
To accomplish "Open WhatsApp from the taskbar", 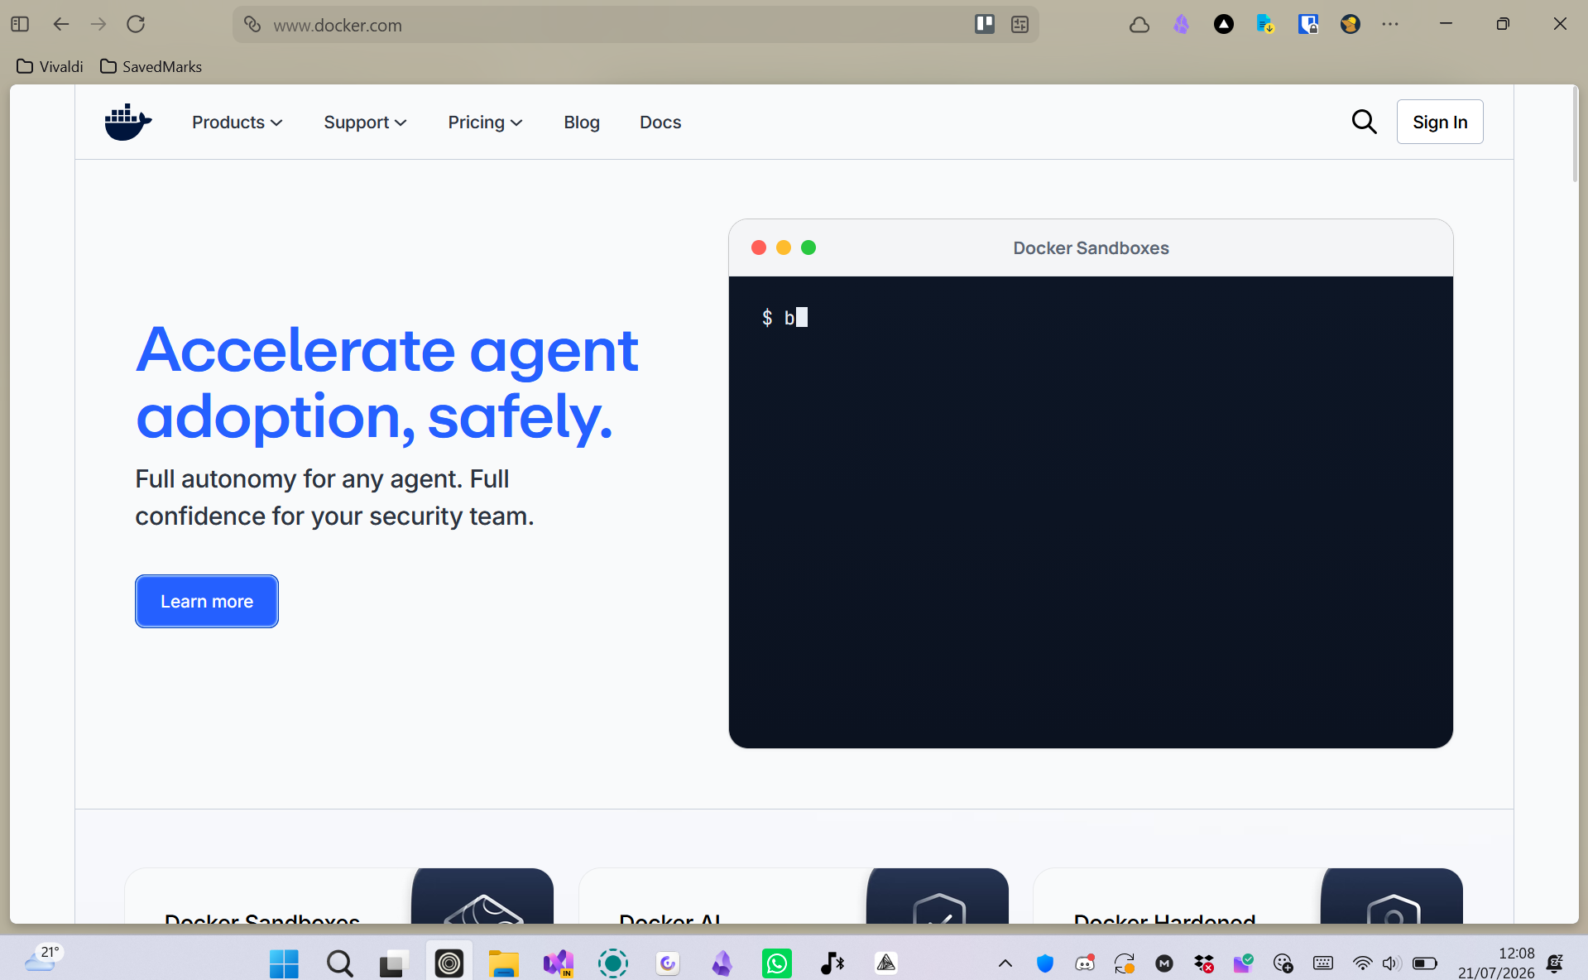I will point(777,963).
